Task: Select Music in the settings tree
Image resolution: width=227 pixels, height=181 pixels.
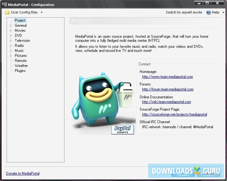Action: click(19, 51)
